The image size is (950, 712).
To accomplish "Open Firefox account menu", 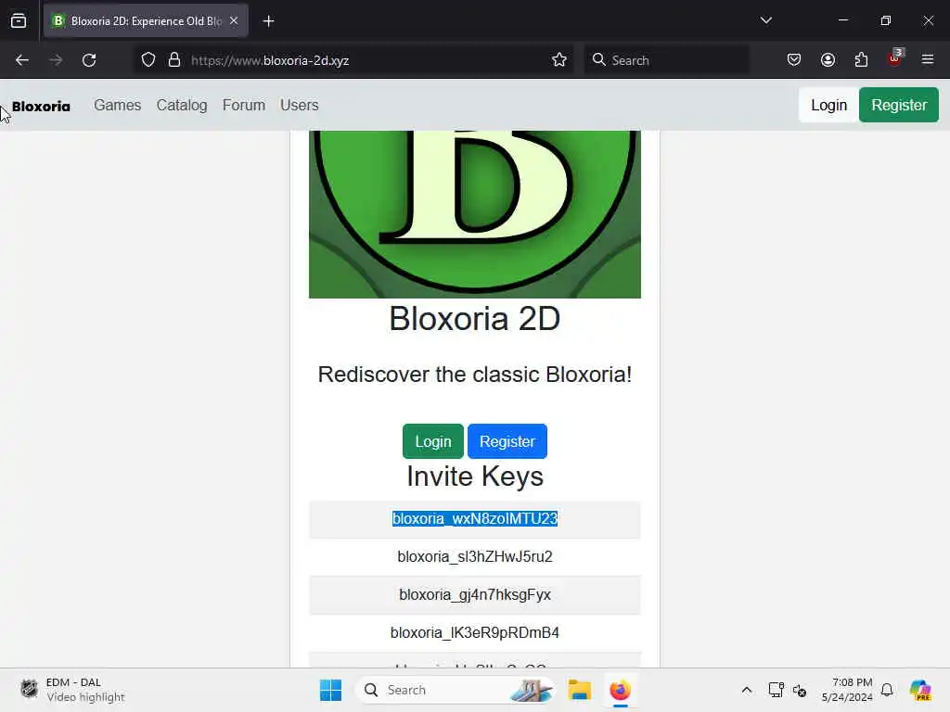I will click(828, 60).
